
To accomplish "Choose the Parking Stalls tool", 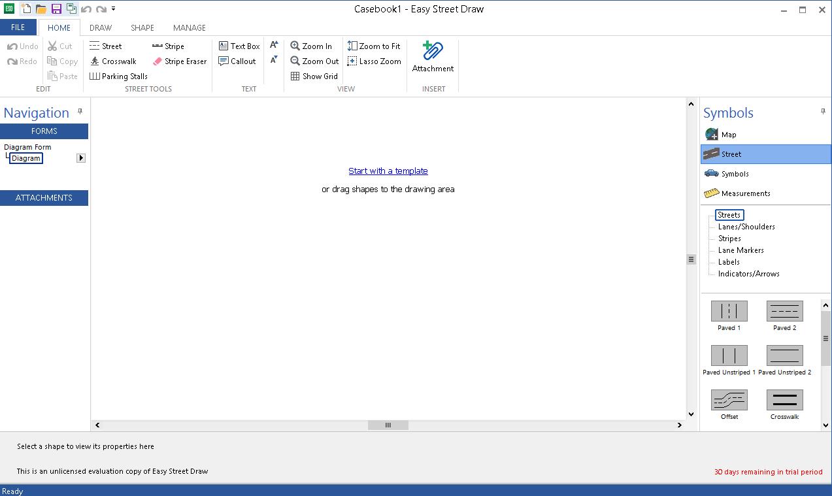I will coord(118,76).
